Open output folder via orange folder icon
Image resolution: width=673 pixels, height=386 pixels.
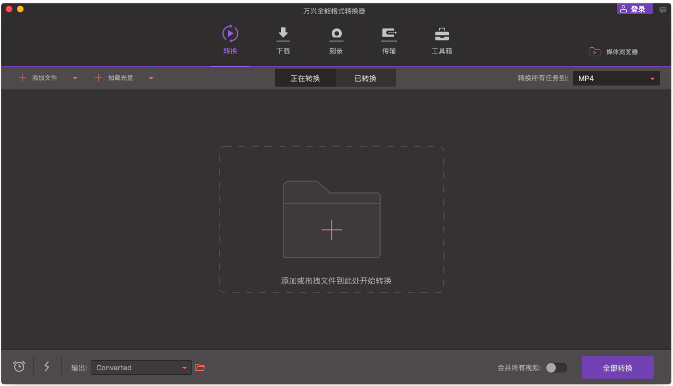tap(200, 367)
